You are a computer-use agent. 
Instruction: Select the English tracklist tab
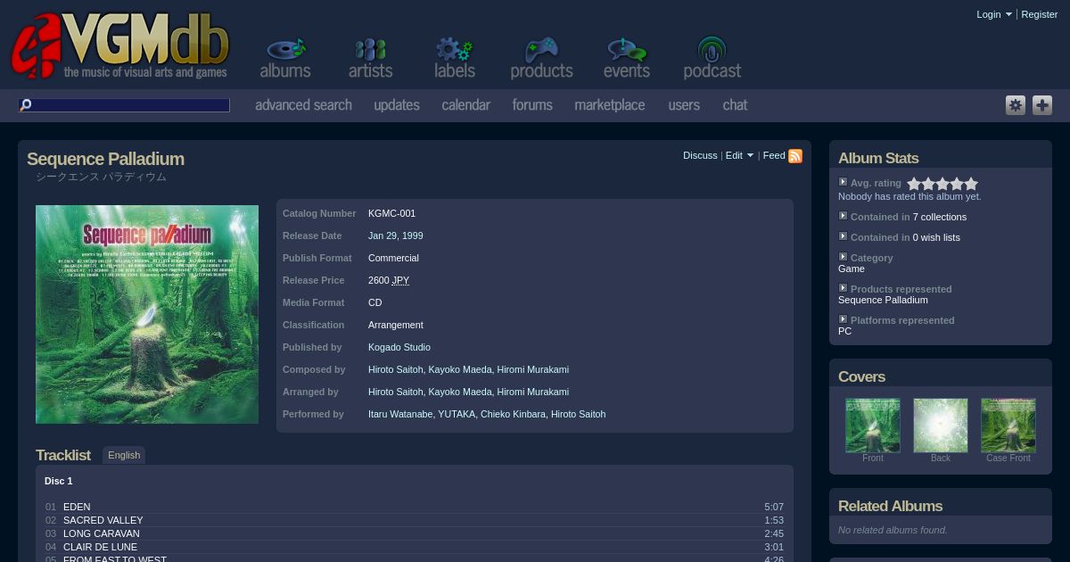[x=124, y=455]
